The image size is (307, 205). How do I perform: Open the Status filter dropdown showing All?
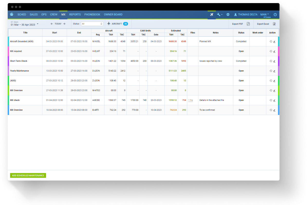pos(91,23)
